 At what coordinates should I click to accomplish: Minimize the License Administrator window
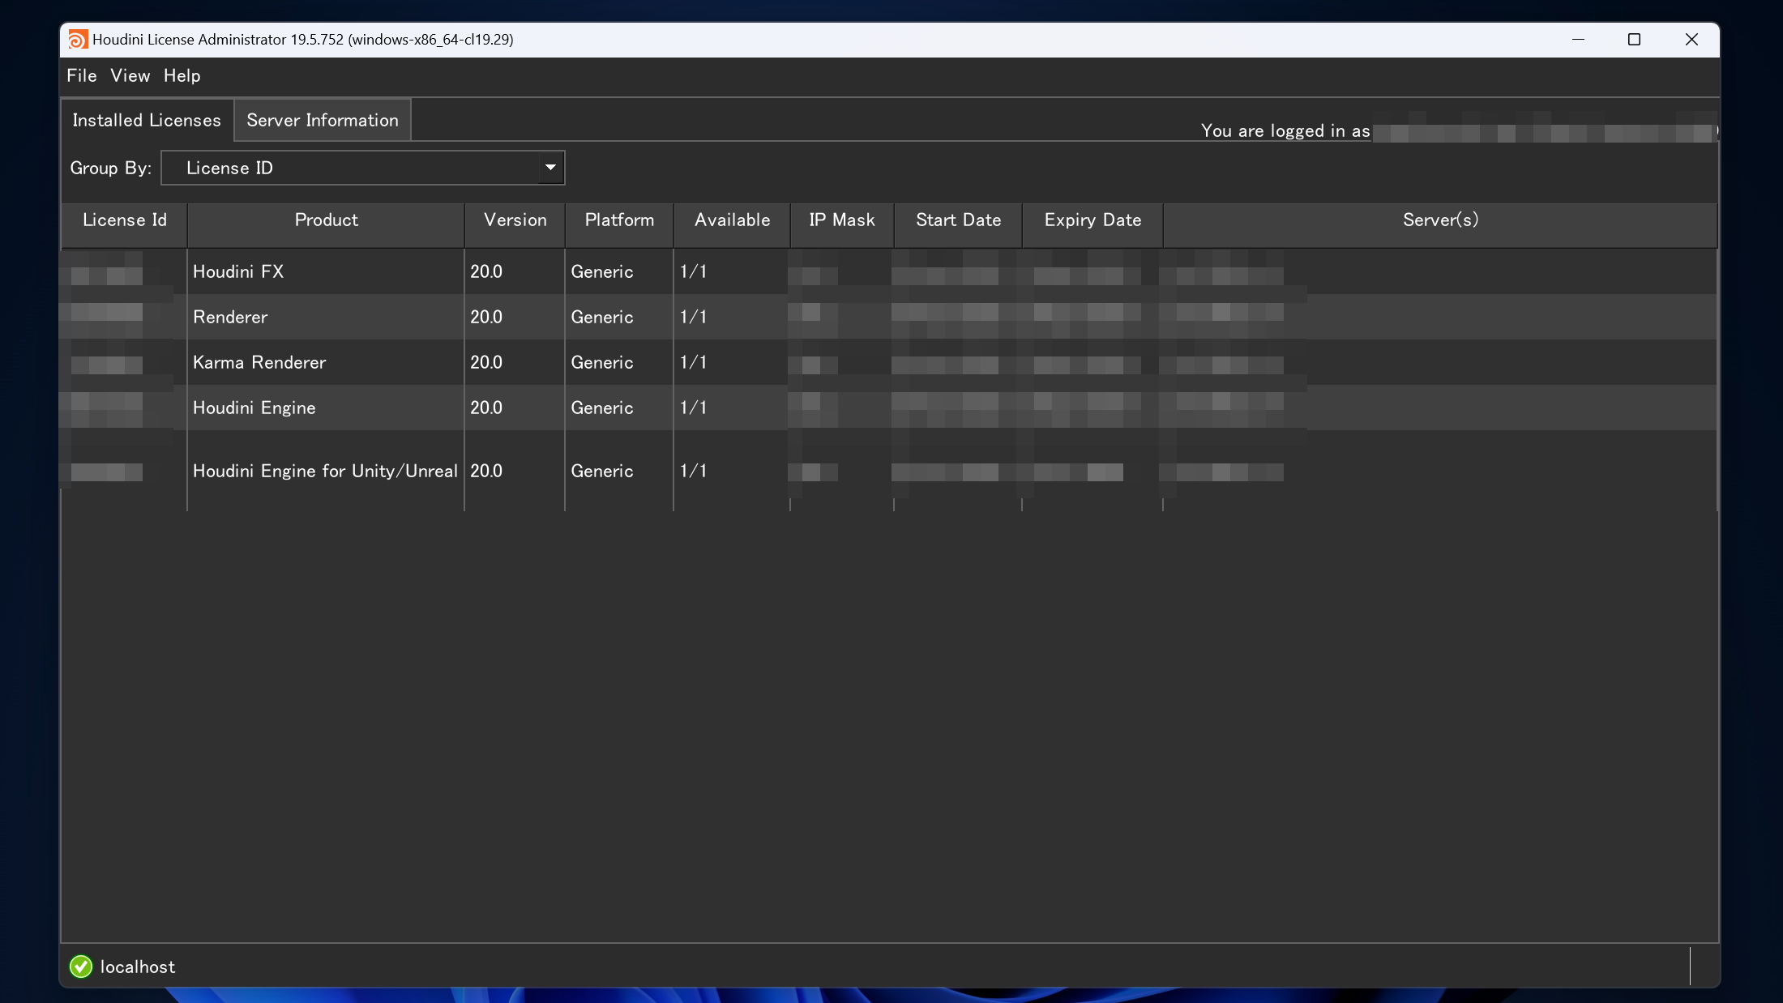point(1578,40)
